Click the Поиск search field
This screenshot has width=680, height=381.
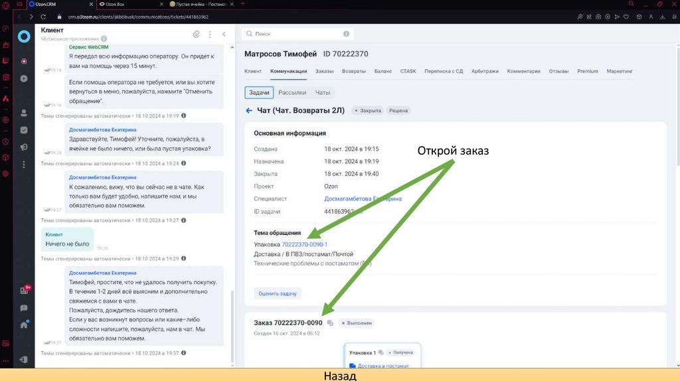pos(297,34)
